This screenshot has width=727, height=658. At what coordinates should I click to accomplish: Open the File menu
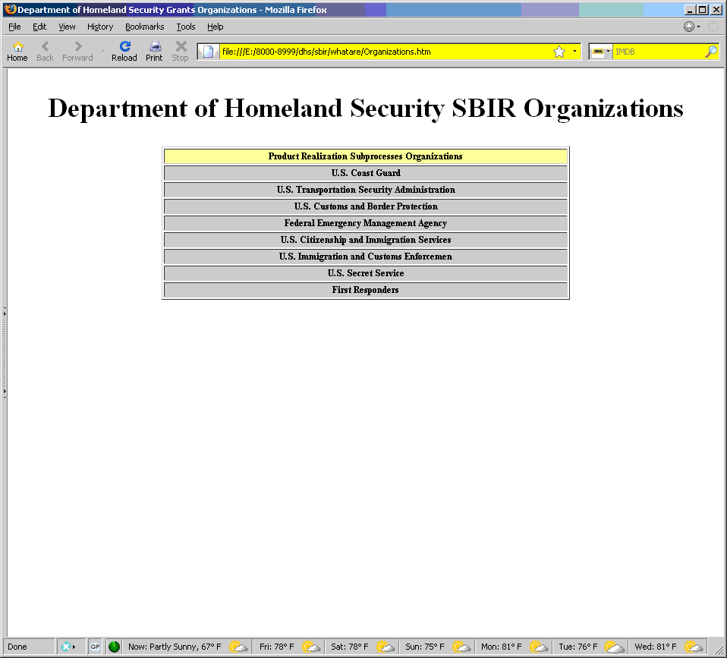click(x=14, y=27)
